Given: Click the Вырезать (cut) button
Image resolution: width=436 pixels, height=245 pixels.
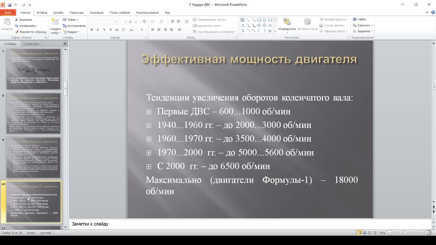Looking at the screenshot, I should pyautogui.click(x=24, y=20).
